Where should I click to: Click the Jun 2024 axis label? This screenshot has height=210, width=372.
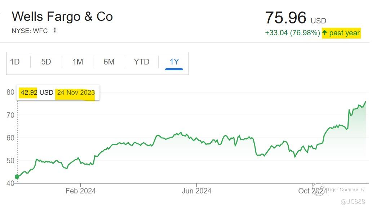(x=196, y=191)
